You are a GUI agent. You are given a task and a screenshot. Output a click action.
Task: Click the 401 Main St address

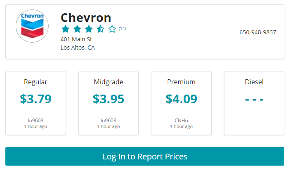pyautogui.click(x=76, y=39)
